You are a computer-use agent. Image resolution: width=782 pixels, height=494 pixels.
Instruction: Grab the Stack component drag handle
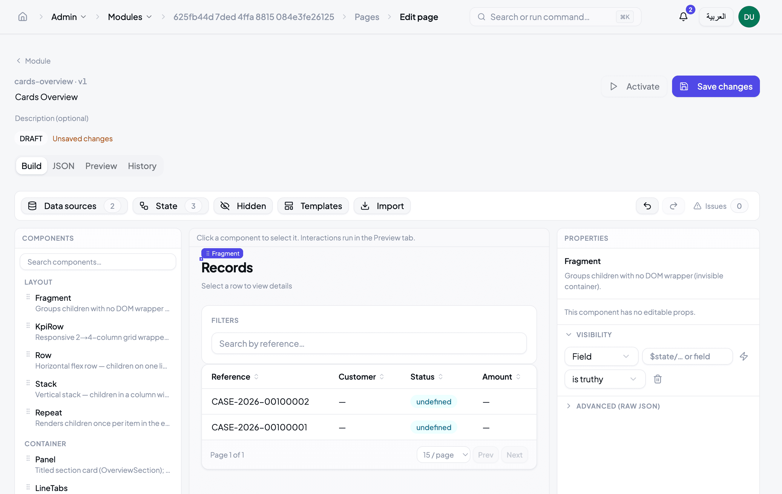[x=28, y=382]
